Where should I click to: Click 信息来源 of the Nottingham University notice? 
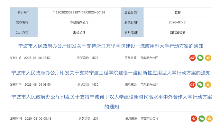click(x=142, y=119)
